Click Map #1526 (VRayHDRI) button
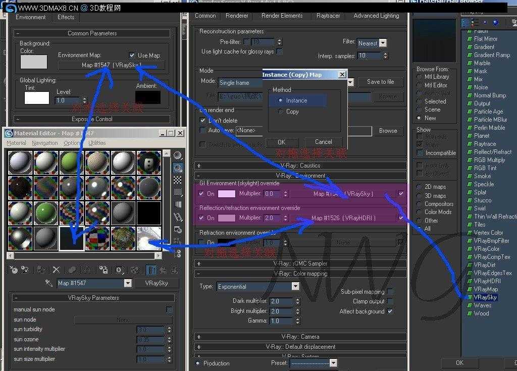Image resolution: width=517 pixels, height=371 pixels. click(x=343, y=218)
